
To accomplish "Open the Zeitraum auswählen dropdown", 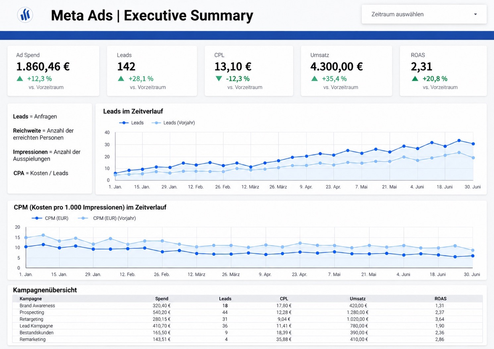I will (x=424, y=14).
